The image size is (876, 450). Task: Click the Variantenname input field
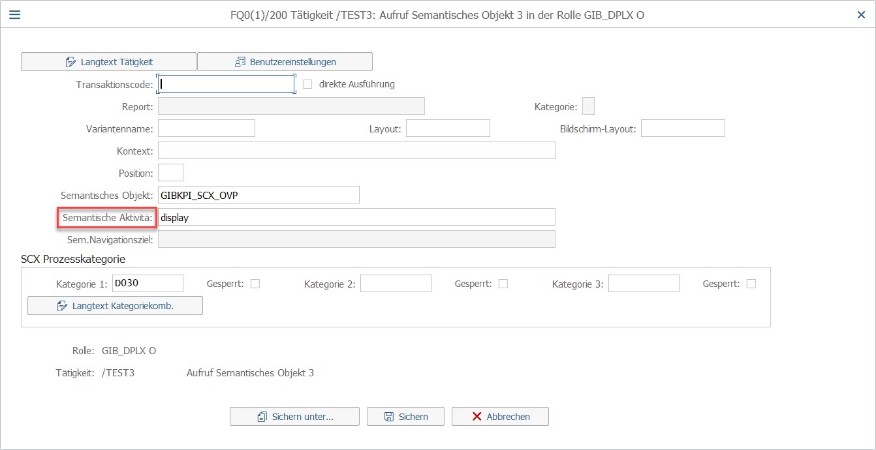(206, 128)
